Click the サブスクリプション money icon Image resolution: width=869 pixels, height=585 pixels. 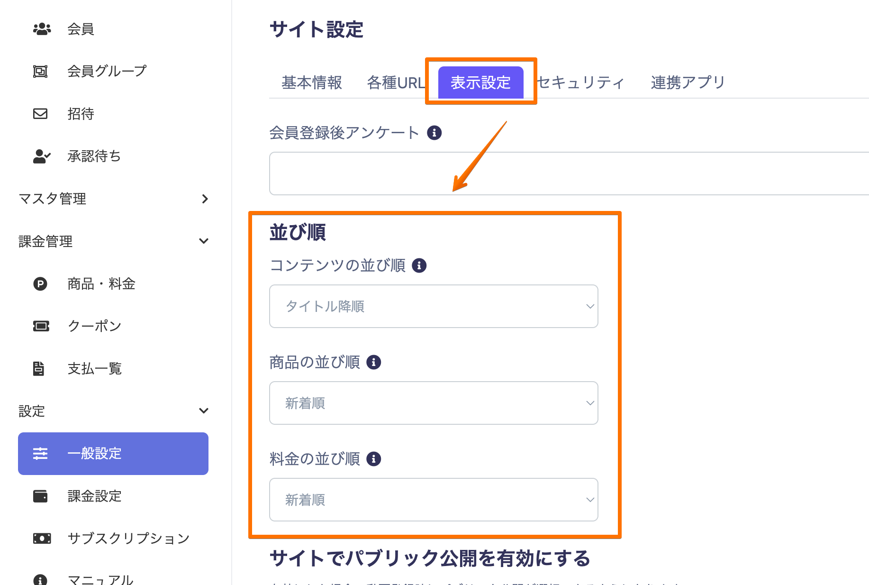click(x=42, y=539)
